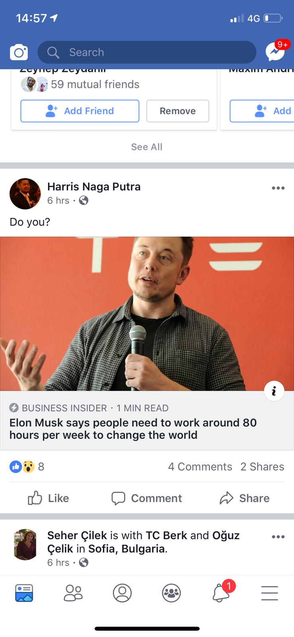Comment on the Elon Musk post
294x637 pixels.
click(x=146, y=498)
